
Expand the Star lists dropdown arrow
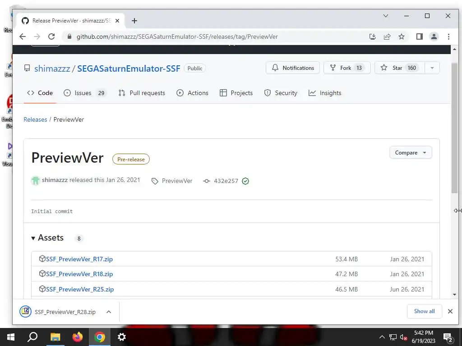(x=432, y=68)
